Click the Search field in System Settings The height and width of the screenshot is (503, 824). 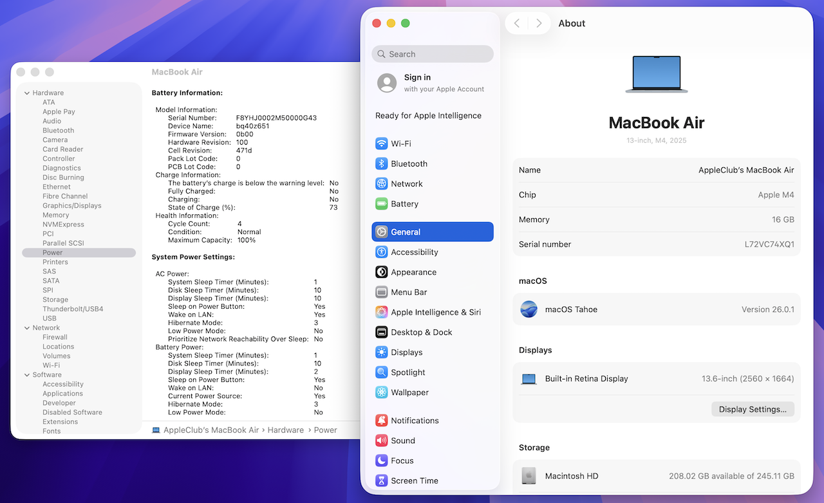point(433,54)
